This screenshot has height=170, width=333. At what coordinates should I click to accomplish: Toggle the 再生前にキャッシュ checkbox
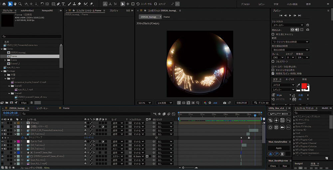273,34
